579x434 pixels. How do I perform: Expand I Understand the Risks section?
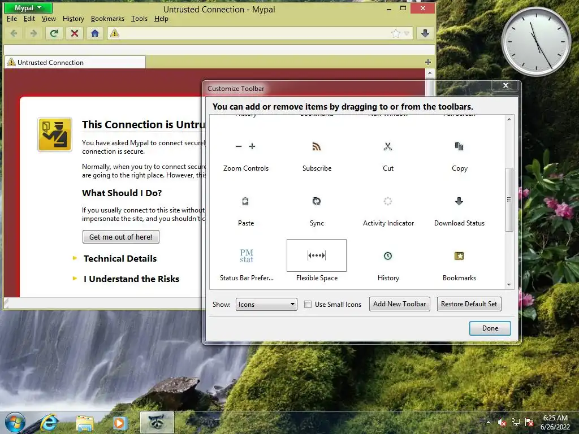[x=131, y=279]
